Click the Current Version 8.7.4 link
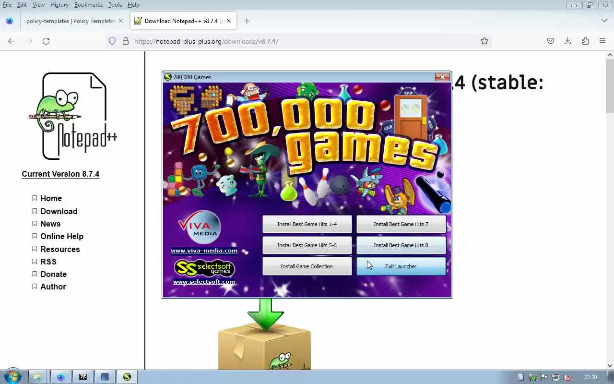 tap(60, 174)
